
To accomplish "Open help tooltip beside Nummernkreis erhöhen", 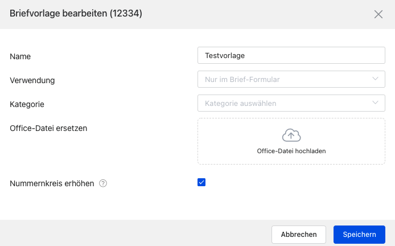I will click(103, 183).
